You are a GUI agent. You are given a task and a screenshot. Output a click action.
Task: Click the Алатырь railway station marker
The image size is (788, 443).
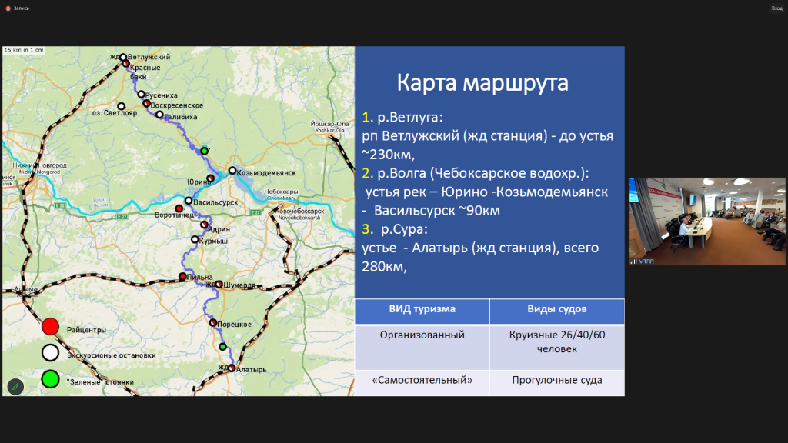click(232, 368)
